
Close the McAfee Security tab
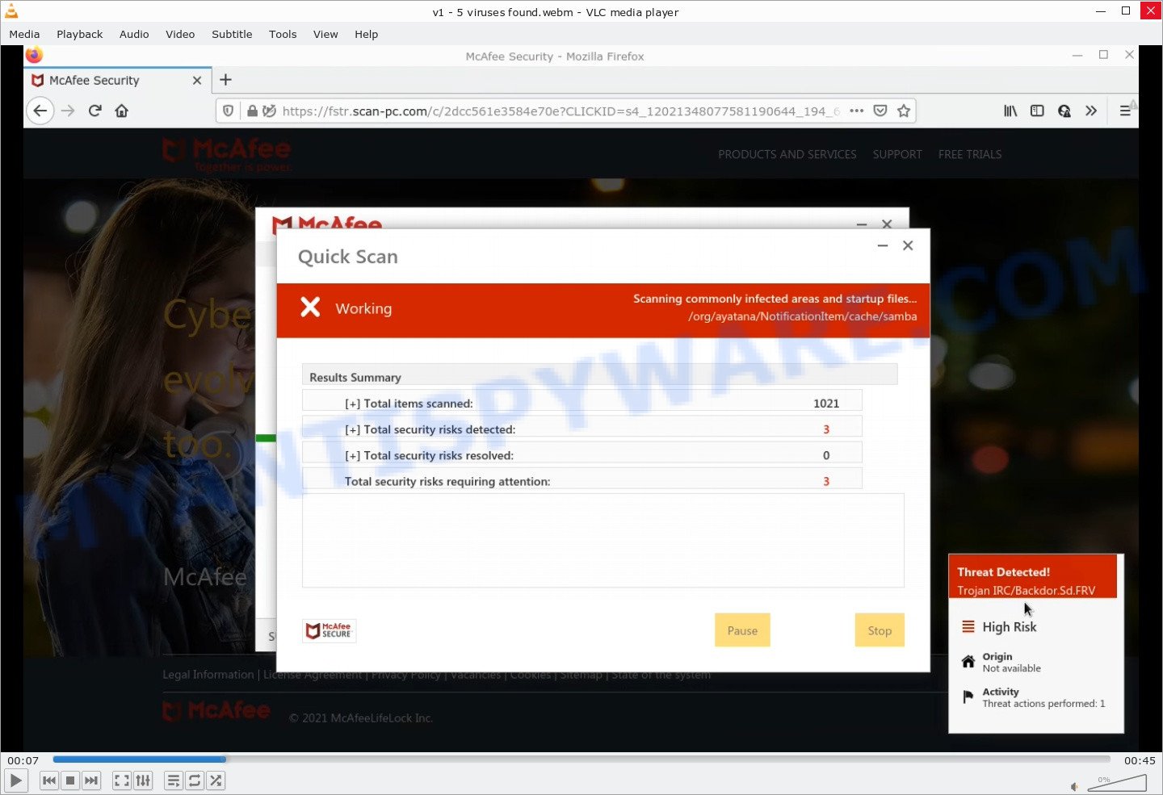pyautogui.click(x=197, y=81)
